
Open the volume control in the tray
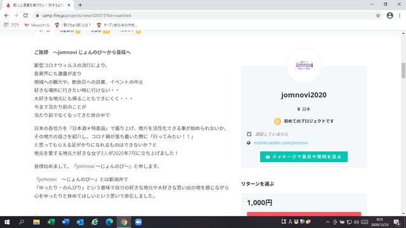pos(357,222)
